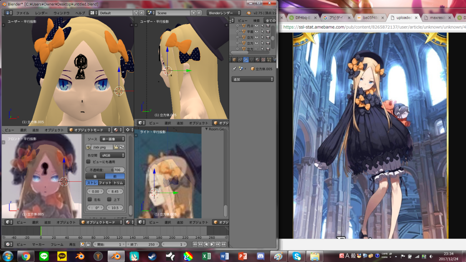Enable the ビューにも適用 checkbox

[89, 161]
